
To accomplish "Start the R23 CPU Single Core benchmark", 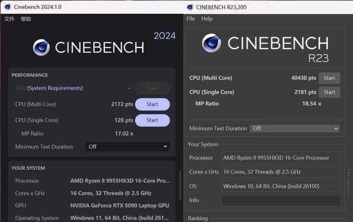I will 329,92.
